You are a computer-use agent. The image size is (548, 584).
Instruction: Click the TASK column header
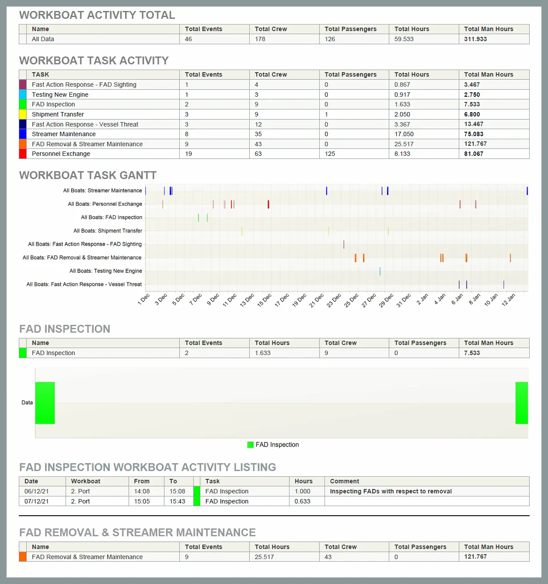tap(40, 74)
